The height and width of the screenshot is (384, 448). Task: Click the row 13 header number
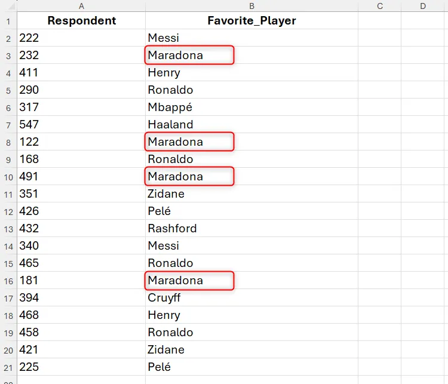[x=8, y=229]
